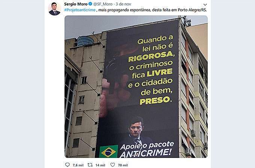Click the 7,6 mil replies count

[78, 165]
